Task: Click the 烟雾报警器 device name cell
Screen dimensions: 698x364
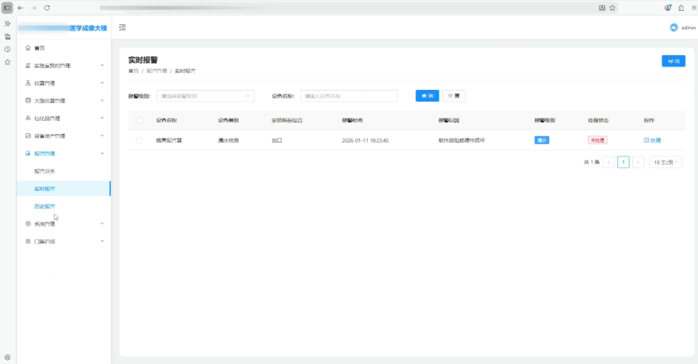Action: 169,140
